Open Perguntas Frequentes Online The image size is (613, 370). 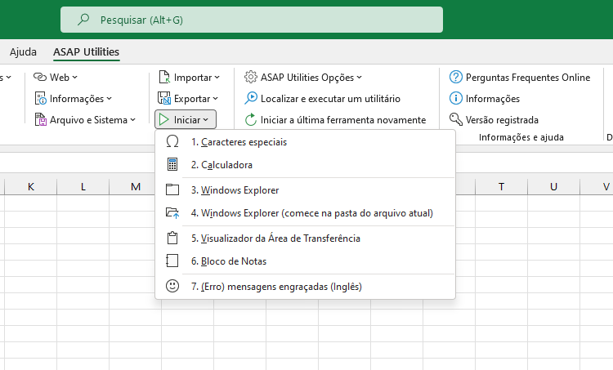[520, 78]
